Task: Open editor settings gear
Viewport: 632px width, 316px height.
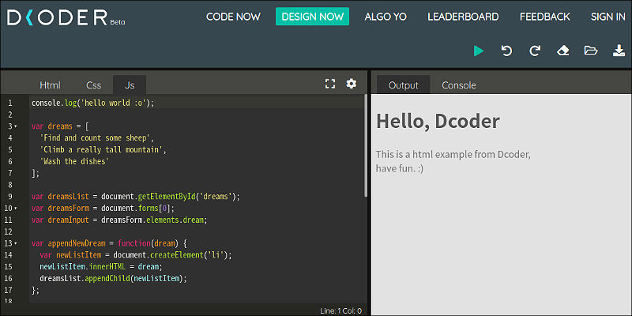Action: pos(352,84)
